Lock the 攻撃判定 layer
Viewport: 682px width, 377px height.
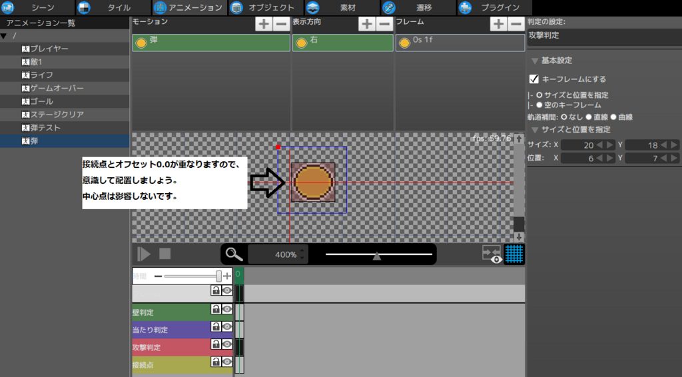click(x=216, y=344)
